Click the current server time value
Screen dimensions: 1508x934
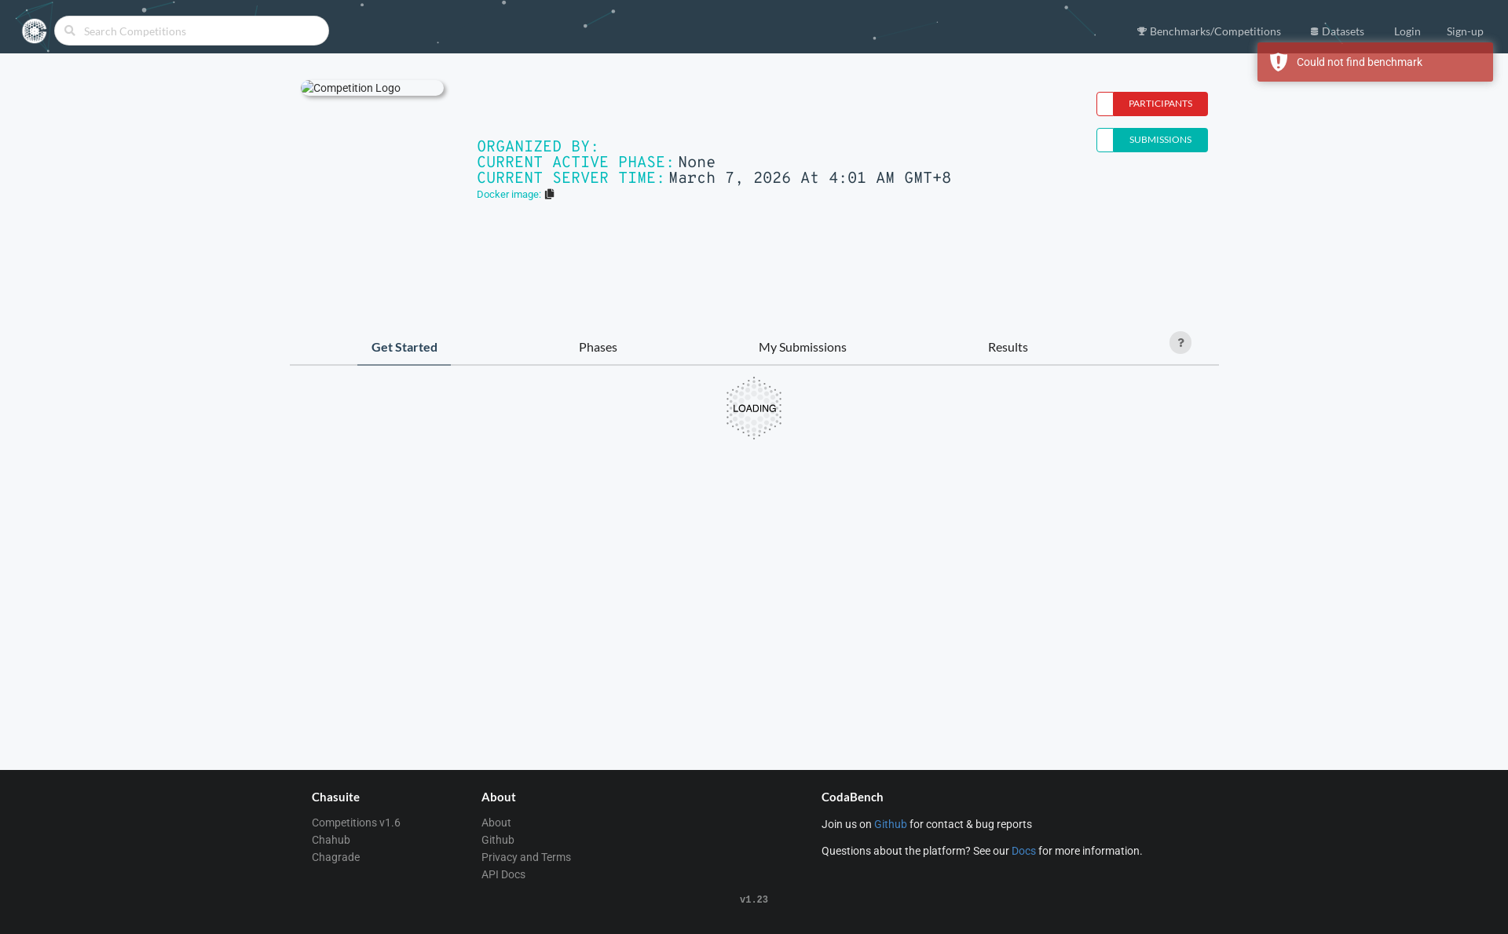coord(810,178)
